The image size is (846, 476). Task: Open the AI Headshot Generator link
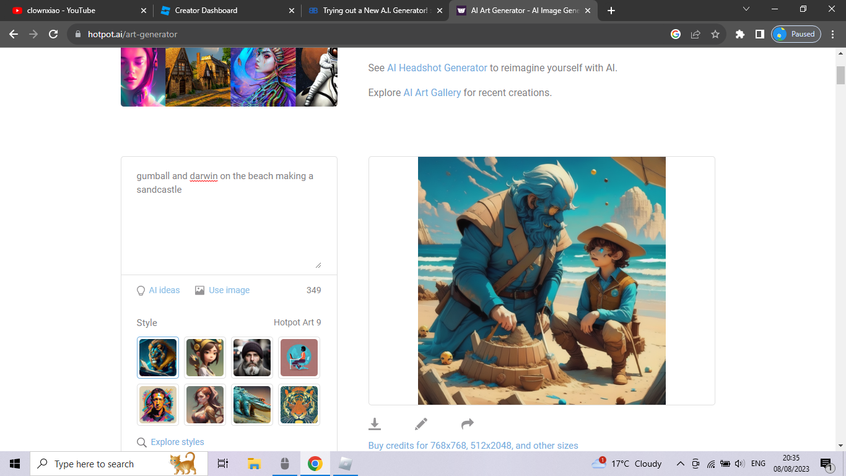[x=437, y=68]
